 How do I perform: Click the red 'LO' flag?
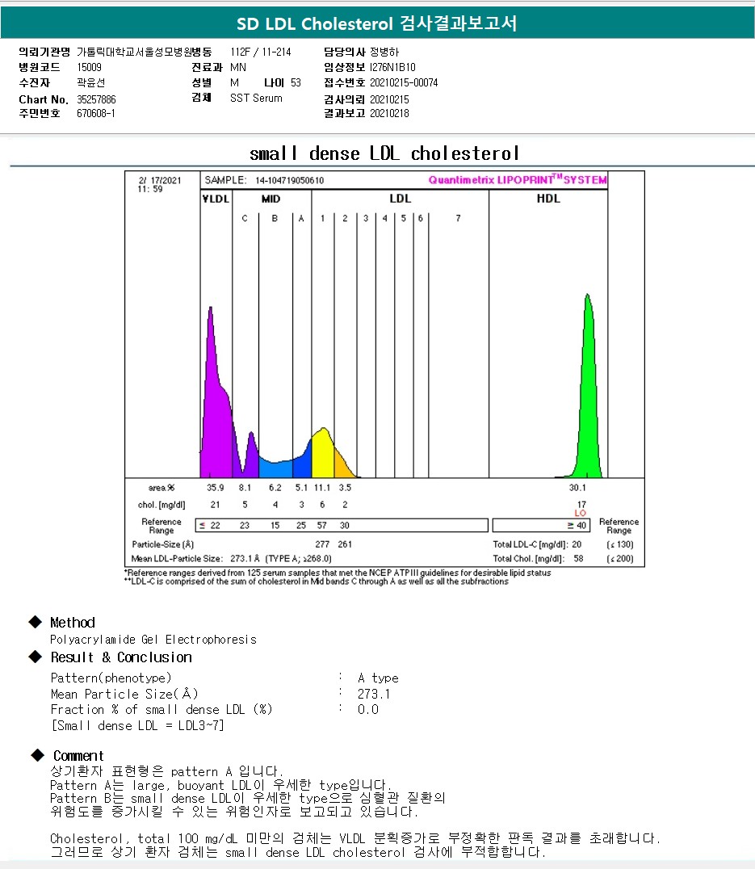(x=581, y=513)
